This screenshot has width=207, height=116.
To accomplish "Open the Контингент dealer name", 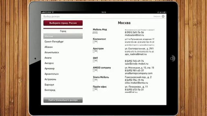I will tap(99, 39).
